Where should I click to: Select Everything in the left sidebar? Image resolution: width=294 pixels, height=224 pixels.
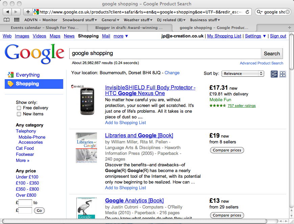(x=28, y=75)
